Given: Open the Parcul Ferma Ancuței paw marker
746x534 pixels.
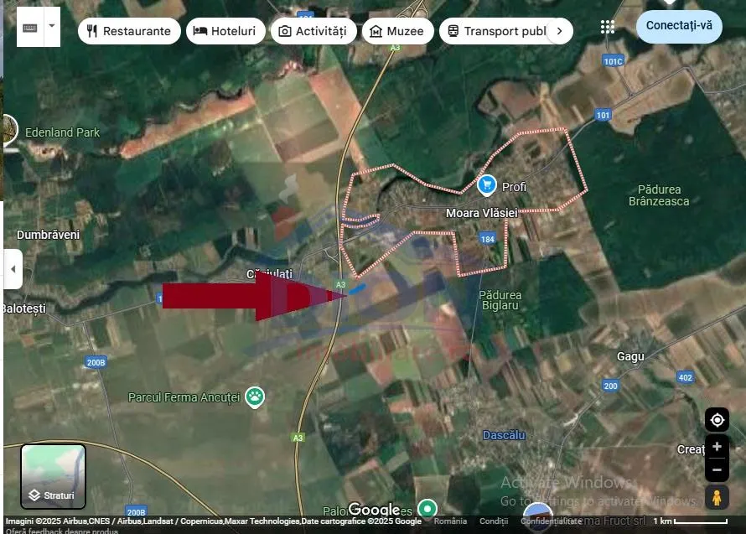Looking at the screenshot, I should [x=255, y=397].
